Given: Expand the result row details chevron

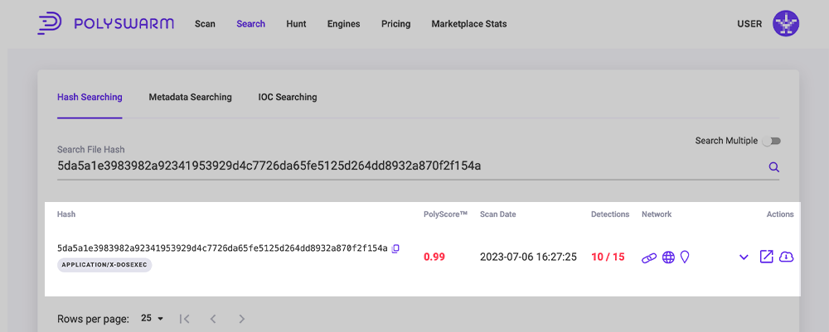Looking at the screenshot, I should click(x=744, y=257).
